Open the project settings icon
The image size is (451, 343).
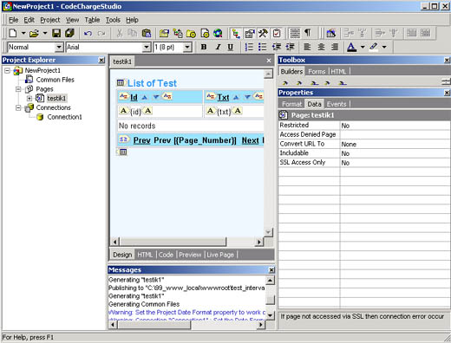(164, 34)
